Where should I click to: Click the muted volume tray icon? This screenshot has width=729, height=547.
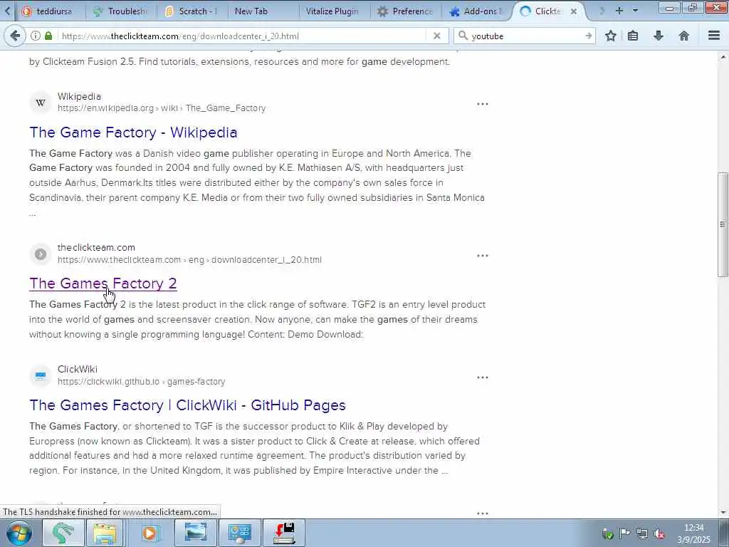coord(659,534)
